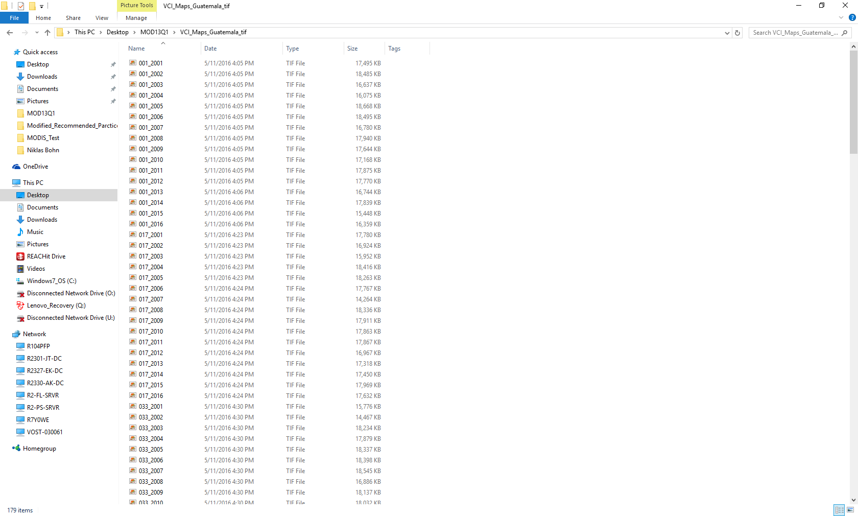Open the address bar history dropdown
This screenshot has height=516, width=858.
(727, 33)
